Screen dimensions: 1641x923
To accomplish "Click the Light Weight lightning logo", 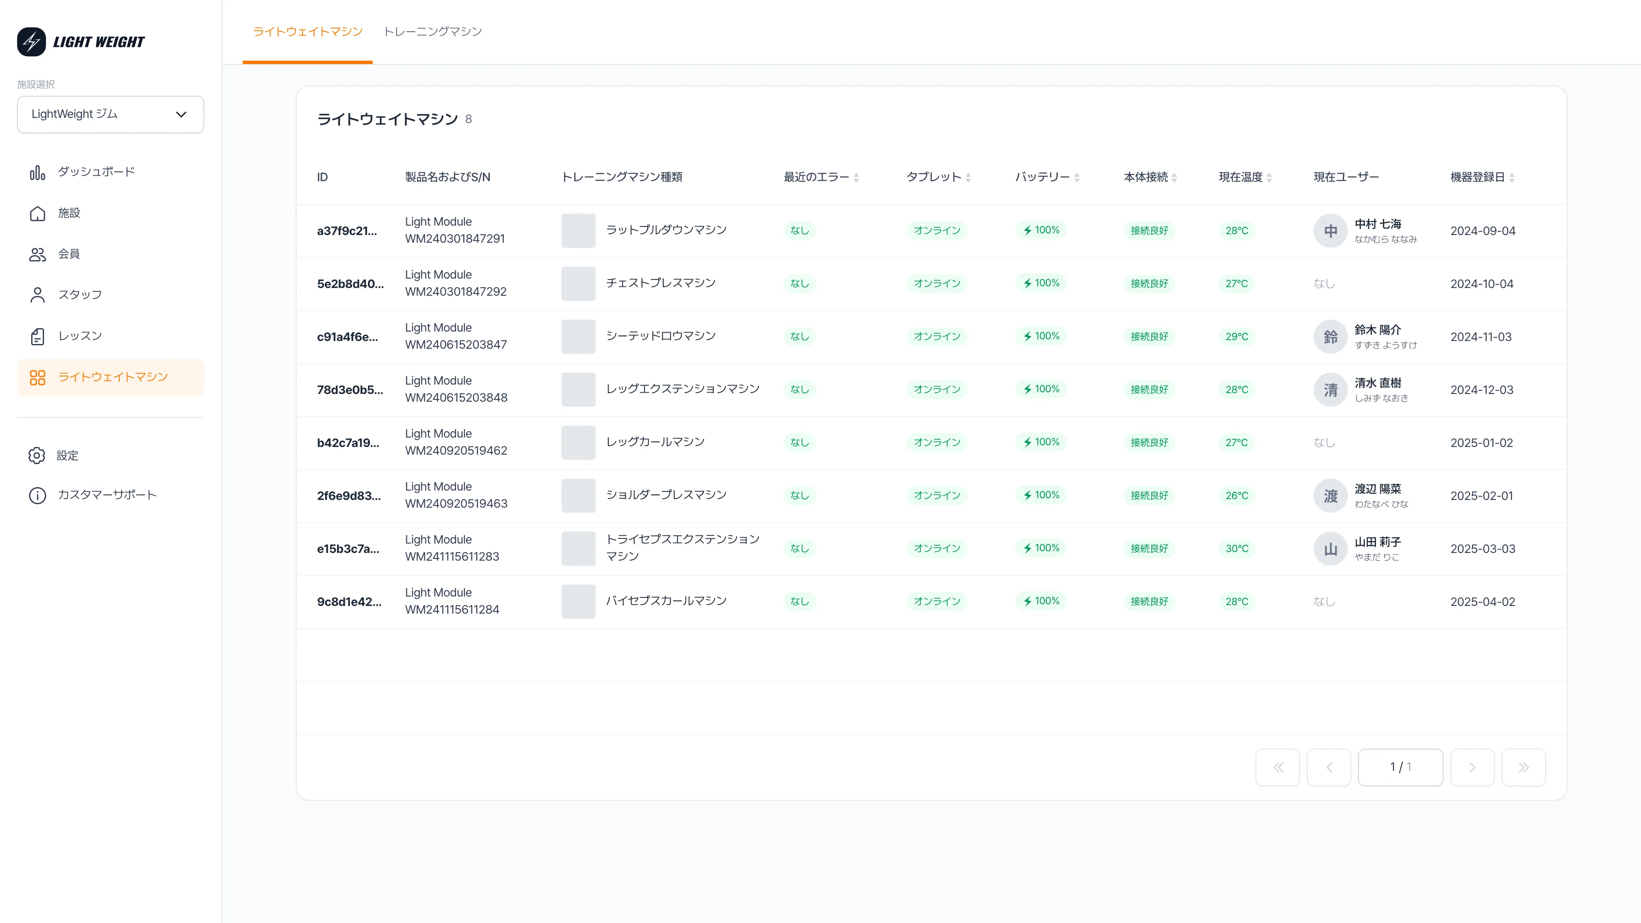I will (31, 42).
